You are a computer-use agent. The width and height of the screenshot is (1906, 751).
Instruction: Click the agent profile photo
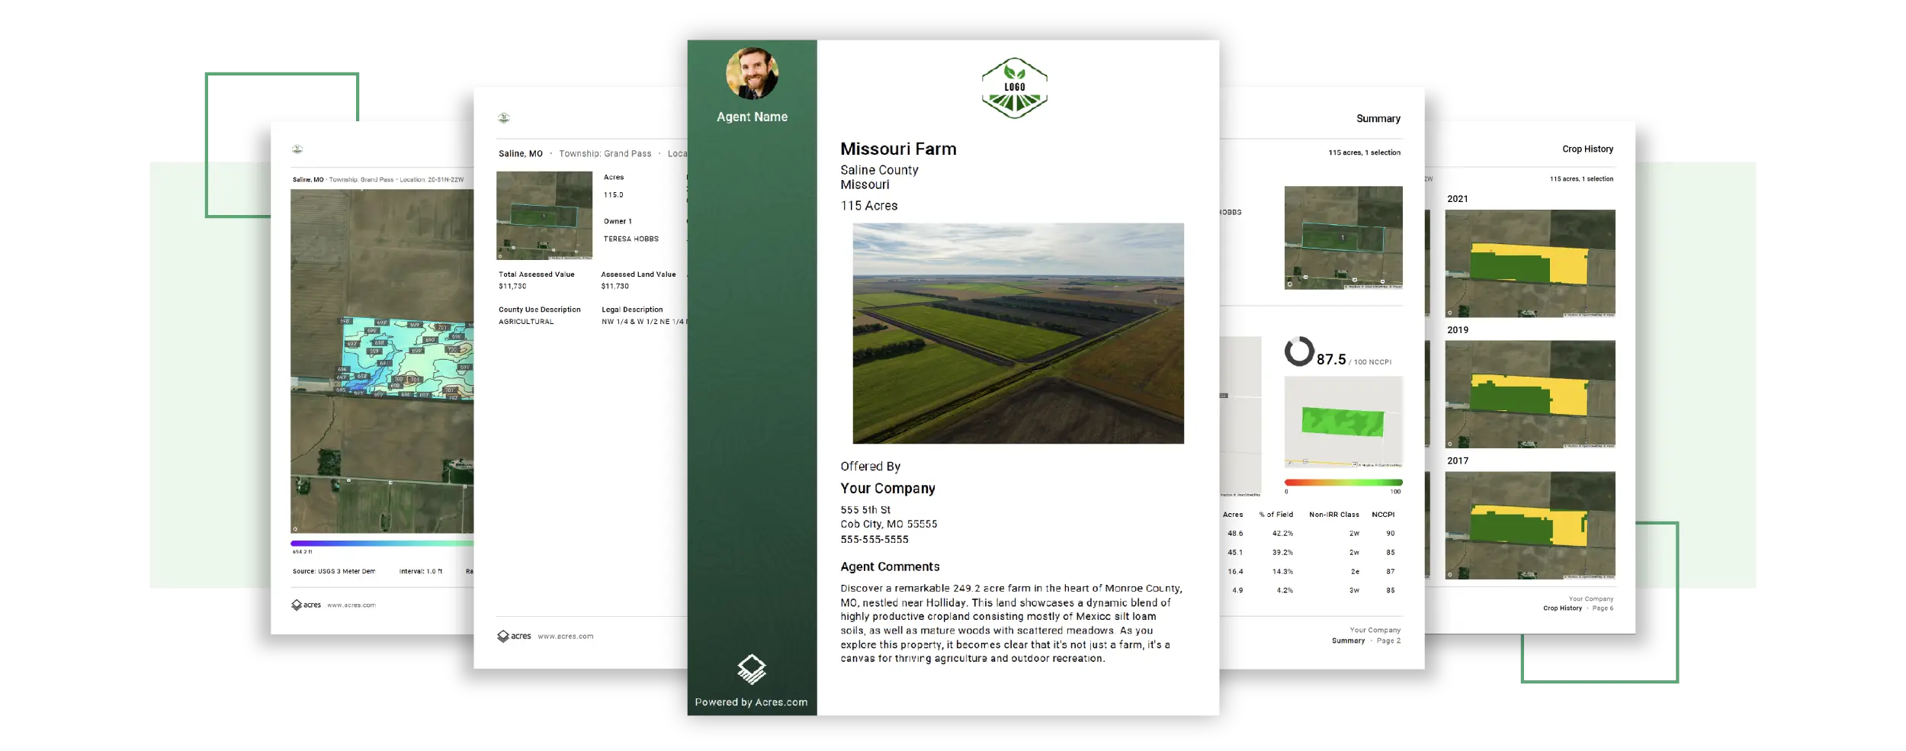tap(752, 73)
